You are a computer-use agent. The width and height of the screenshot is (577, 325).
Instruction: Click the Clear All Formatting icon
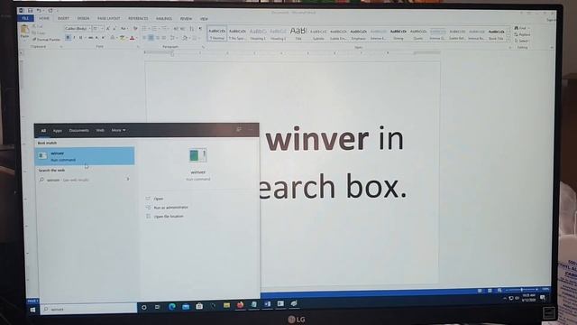tap(135, 28)
